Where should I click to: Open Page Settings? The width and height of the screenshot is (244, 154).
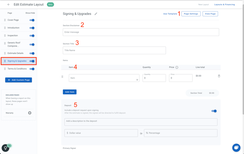click(191, 14)
